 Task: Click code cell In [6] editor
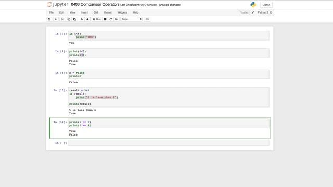[169, 53]
